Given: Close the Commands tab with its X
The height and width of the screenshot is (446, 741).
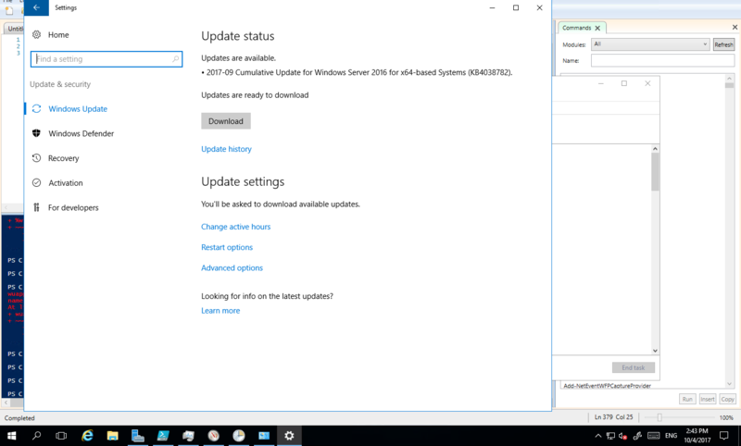Looking at the screenshot, I should pos(597,28).
